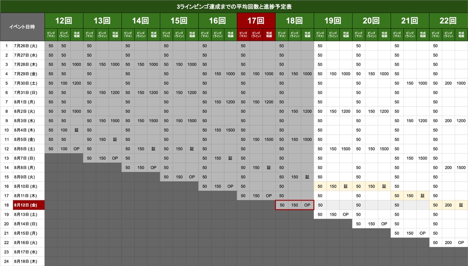Select row number 24 cell

click(7, 261)
